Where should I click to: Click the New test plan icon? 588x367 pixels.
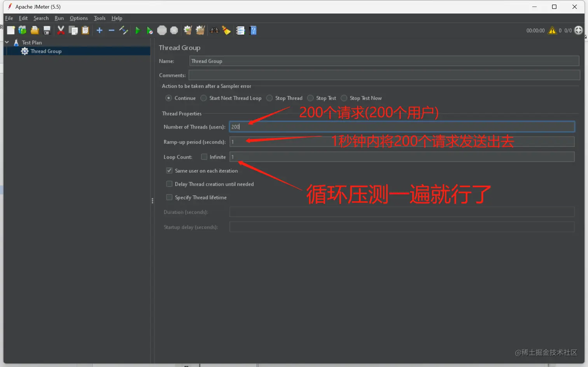11,30
